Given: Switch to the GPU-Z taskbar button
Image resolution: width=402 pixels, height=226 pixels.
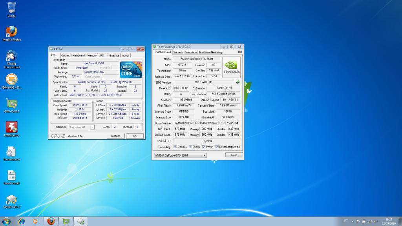Looking at the screenshot, I should (x=66, y=221).
